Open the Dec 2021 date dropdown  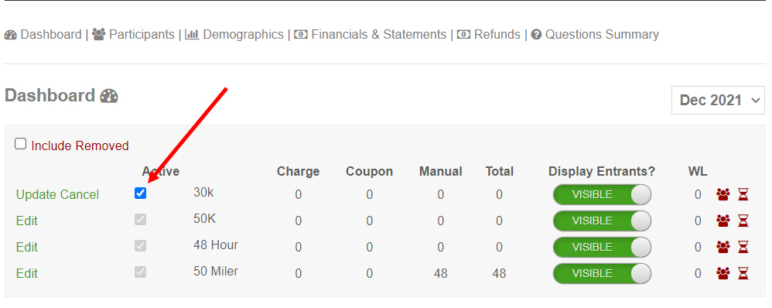pos(718,100)
